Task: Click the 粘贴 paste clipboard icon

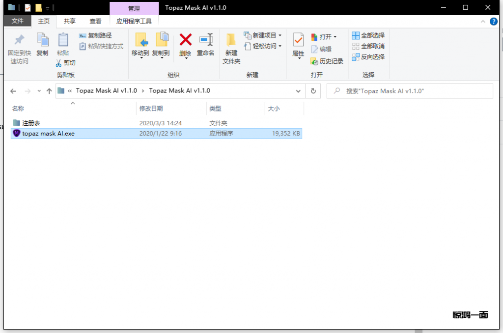Action: pyautogui.click(x=63, y=40)
